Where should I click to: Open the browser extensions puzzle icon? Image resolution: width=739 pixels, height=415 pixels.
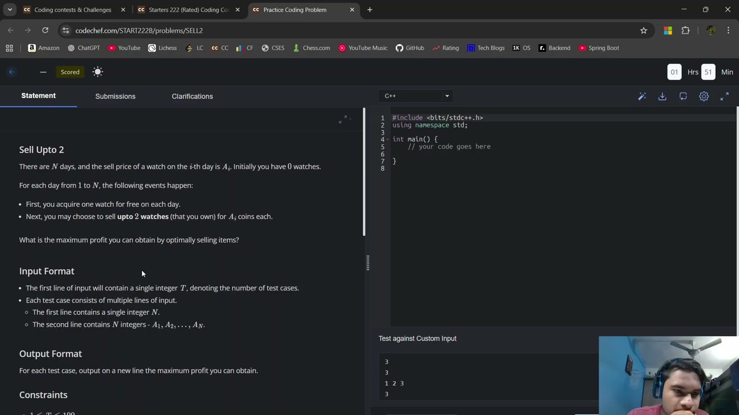(686, 31)
